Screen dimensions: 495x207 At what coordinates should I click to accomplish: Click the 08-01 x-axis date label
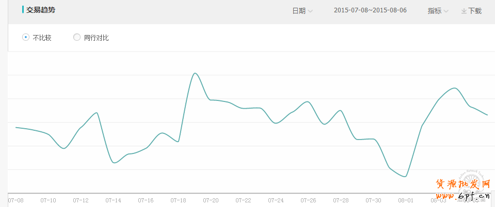pos(406,200)
